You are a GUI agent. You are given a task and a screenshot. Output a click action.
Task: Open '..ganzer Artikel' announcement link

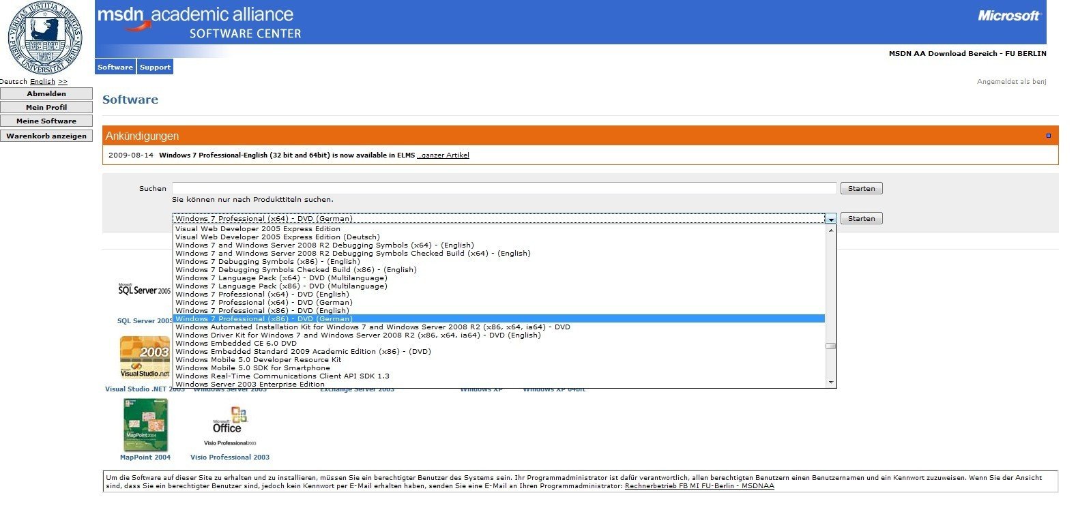pos(443,155)
